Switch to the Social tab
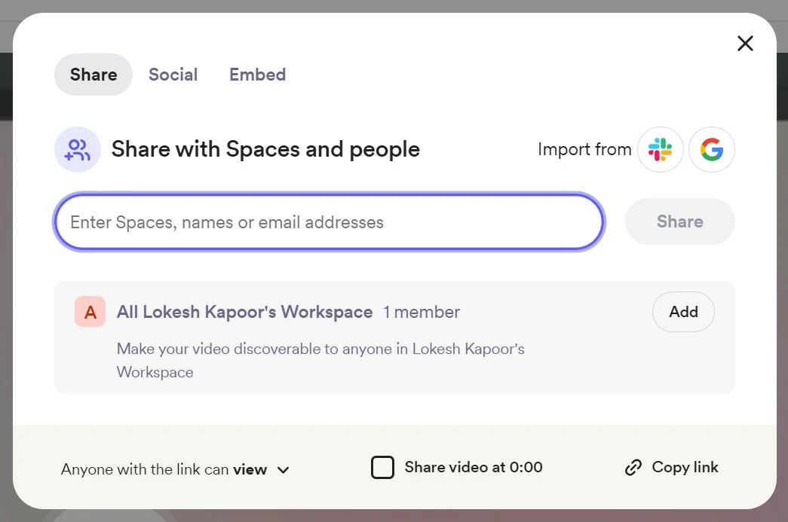This screenshot has height=522, width=788. 173,74
